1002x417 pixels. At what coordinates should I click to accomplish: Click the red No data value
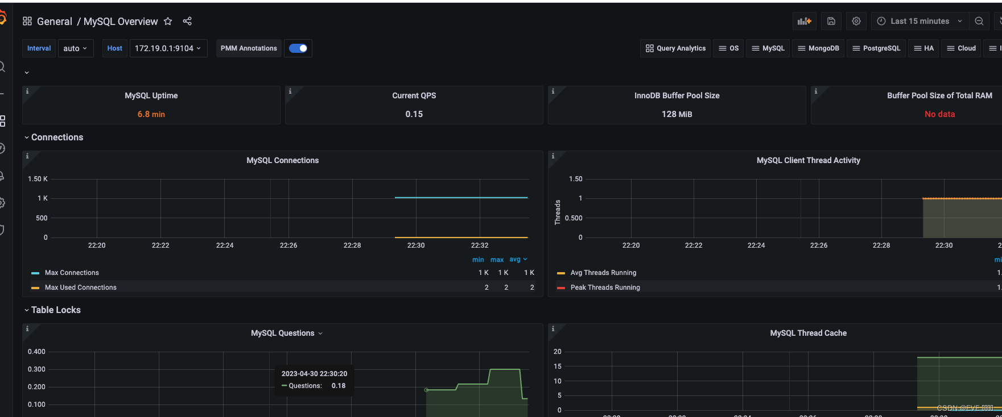pos(940,114)
